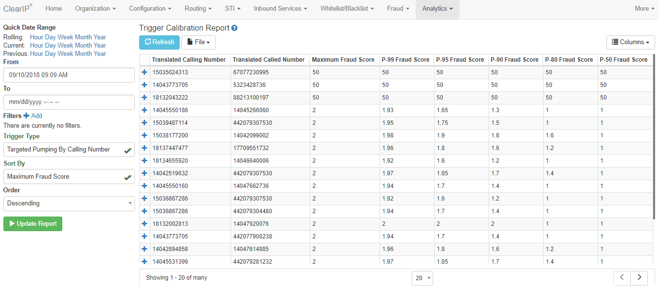Click the ClearIP brand logo
The width and height of the screenshot is (659, 286).
point(18,8)
